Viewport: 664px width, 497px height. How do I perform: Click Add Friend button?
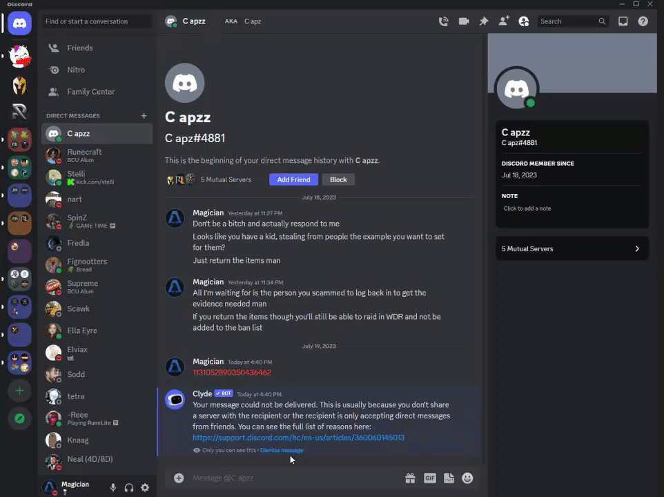click(293, 179)
